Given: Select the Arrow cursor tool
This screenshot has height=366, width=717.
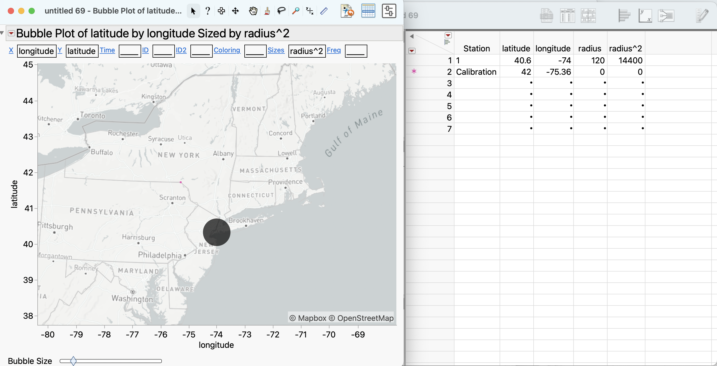Looking at the screenshot, I should [193, 11].
